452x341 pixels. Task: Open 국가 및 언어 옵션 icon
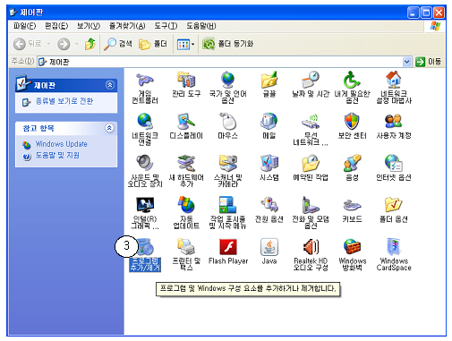point(227,80)
